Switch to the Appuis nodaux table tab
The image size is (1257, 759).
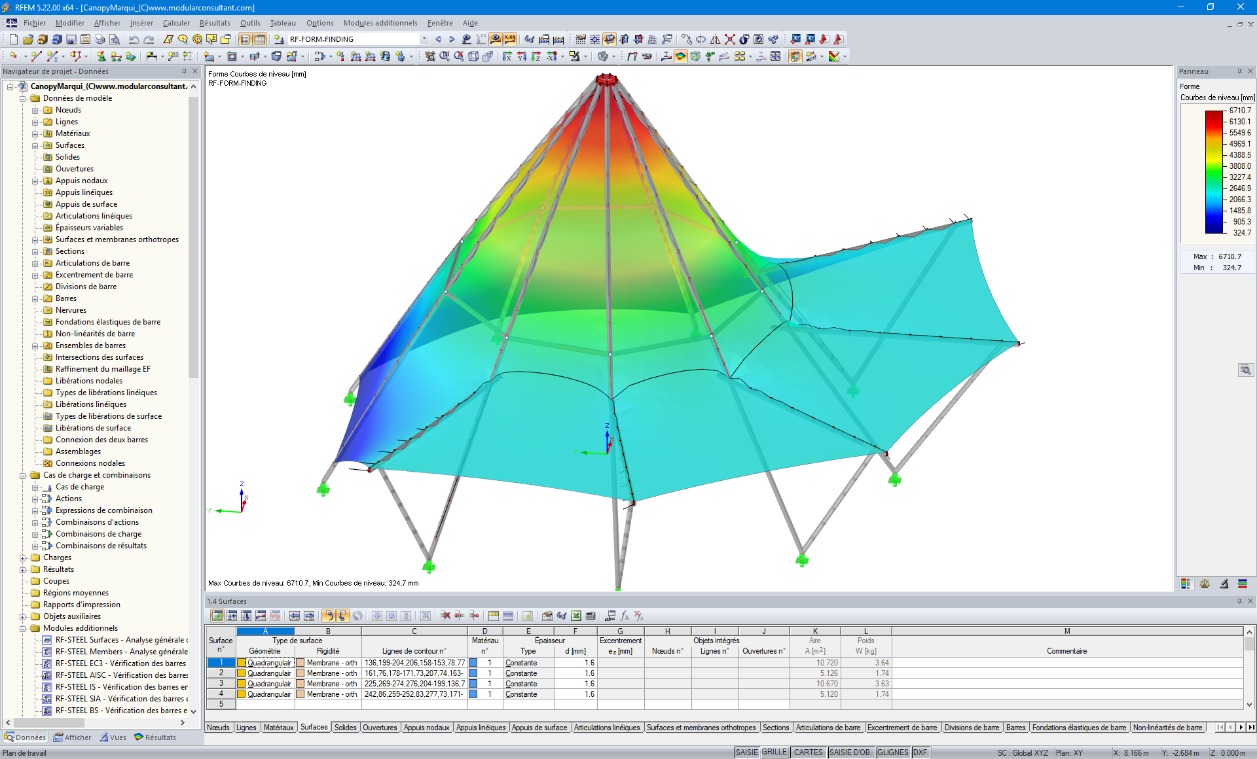click(x=426, y=728)
